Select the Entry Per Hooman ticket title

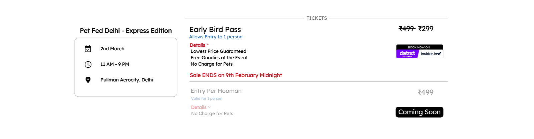[216, 91]
